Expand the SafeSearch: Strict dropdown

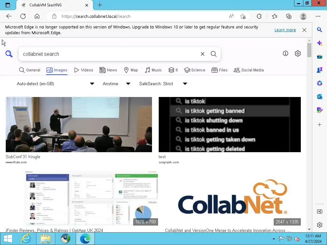[x=163, y=84]
